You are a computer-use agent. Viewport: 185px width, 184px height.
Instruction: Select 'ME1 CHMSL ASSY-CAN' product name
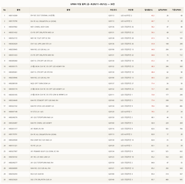[40, 27]
